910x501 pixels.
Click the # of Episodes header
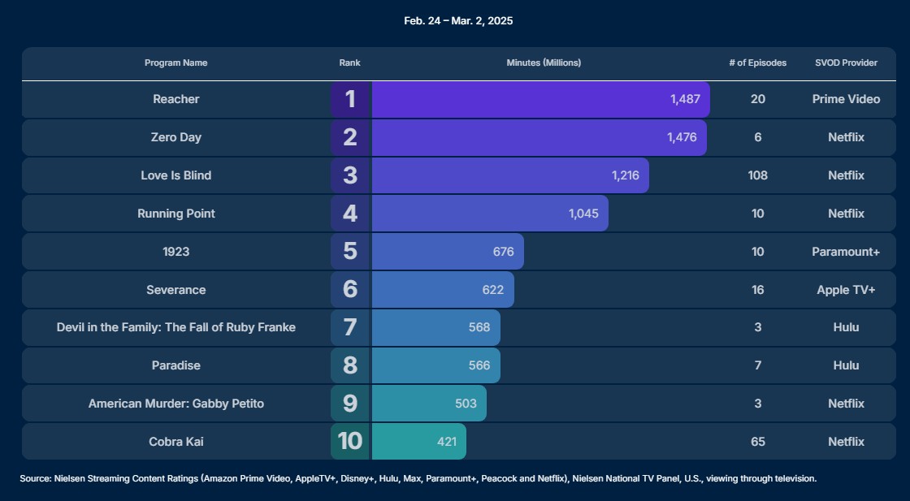(757, 63)
